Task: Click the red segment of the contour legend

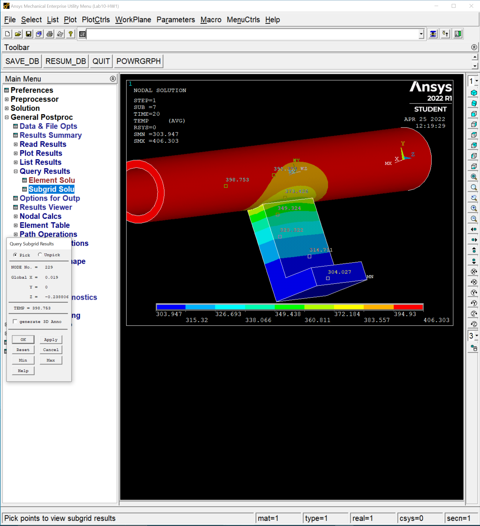Action: click(408, 307)
